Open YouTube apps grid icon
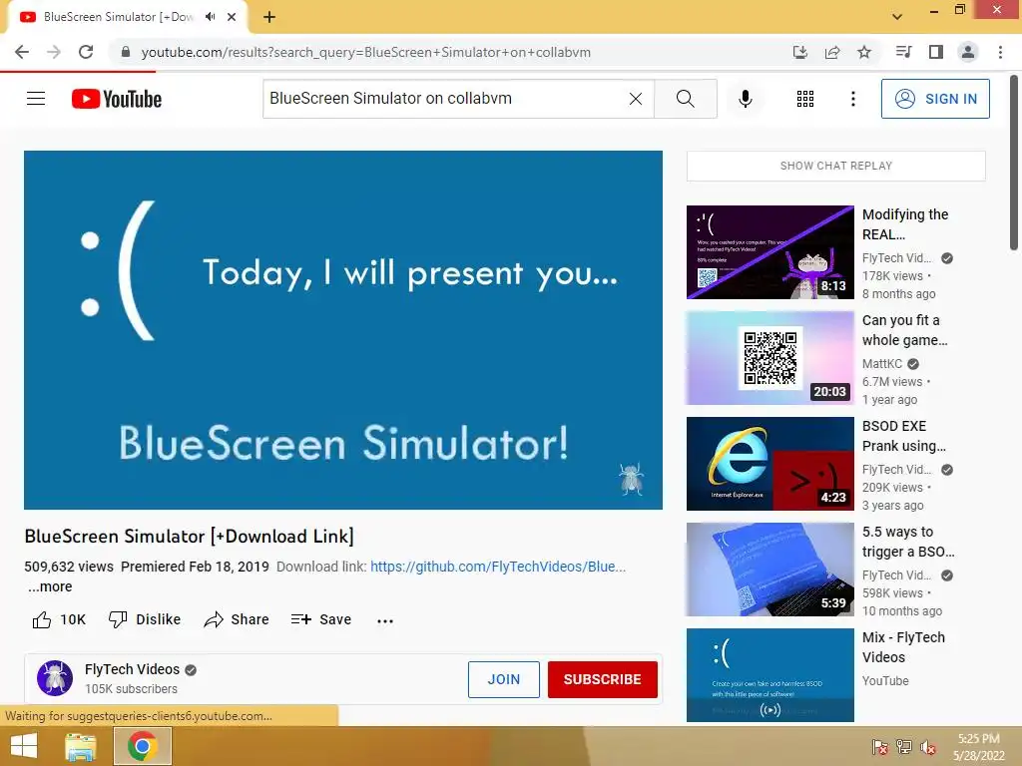 click(805, 99)
